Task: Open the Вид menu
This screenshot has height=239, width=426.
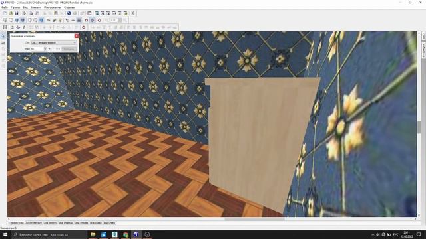Action: 25,7
